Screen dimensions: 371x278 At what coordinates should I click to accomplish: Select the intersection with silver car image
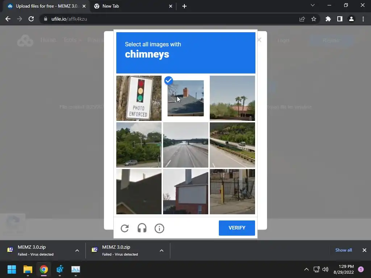[x=139, y=145]
